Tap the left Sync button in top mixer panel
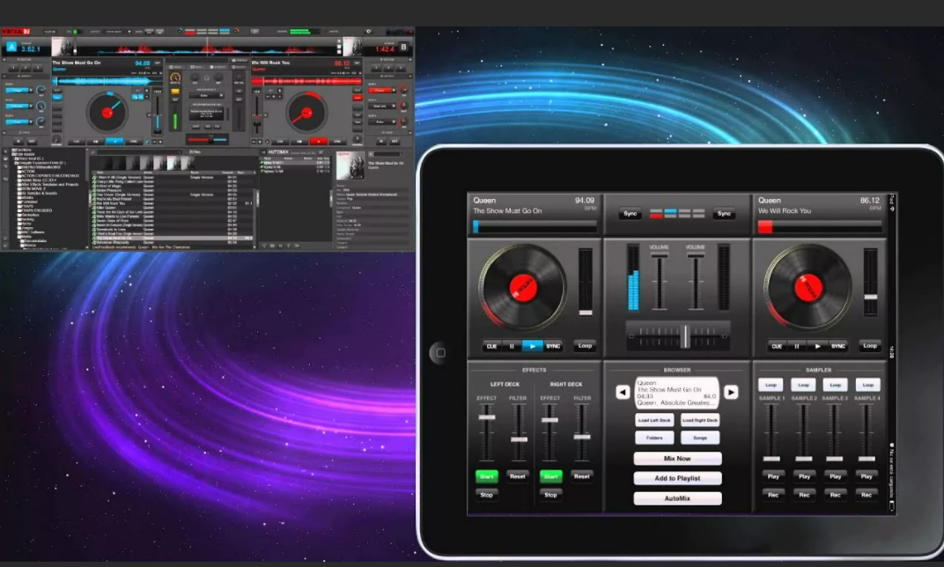The image size is (944, 567). tap(631, 214)
